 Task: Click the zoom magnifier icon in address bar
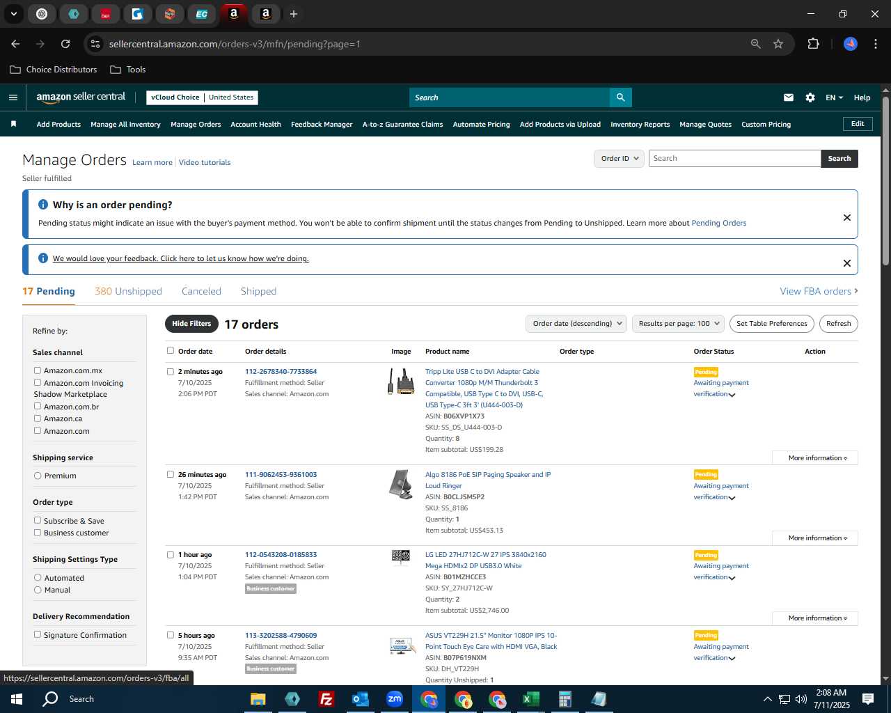[756, 44]
